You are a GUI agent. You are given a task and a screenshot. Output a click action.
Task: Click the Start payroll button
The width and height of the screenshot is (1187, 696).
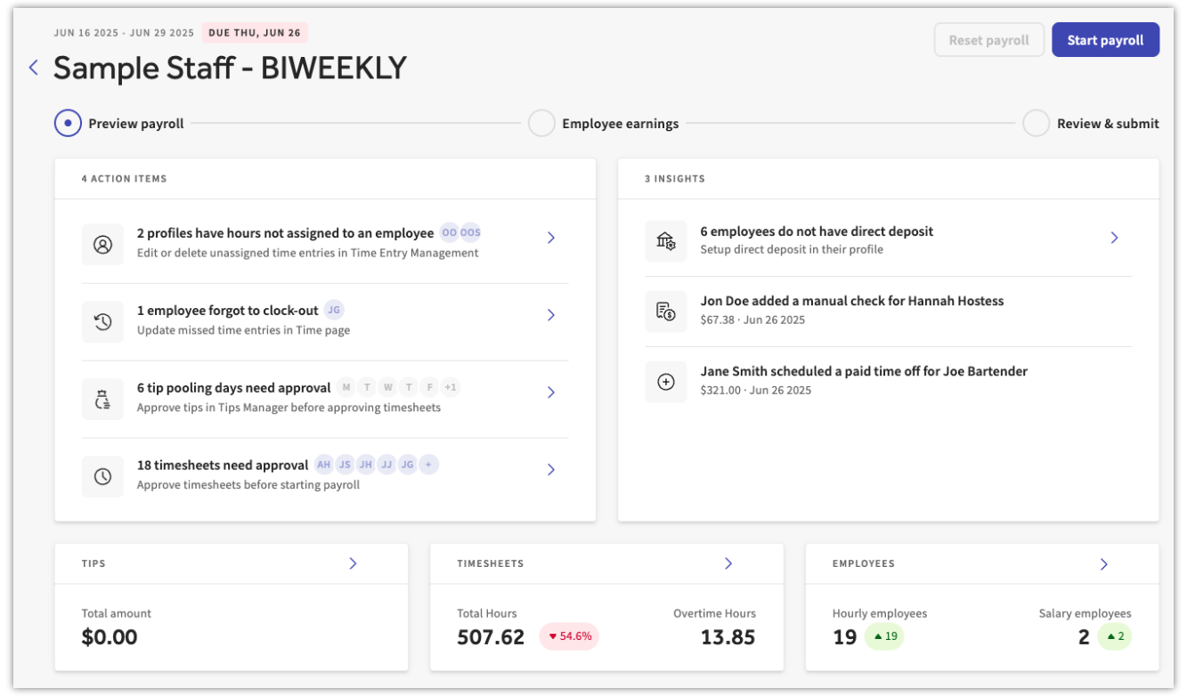point(1105,39)
